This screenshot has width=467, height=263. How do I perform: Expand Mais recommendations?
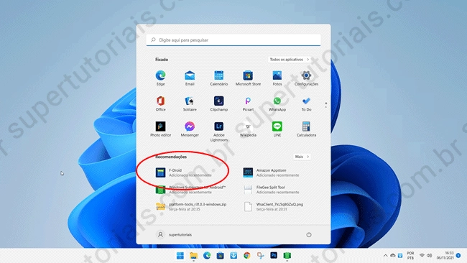[302, 157]
